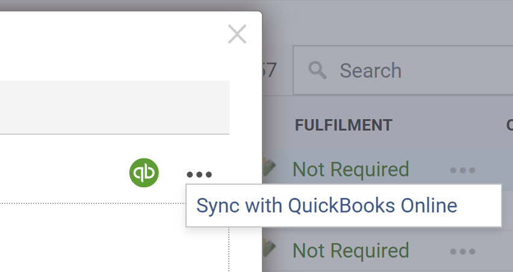Click the second Not Required fulfilment status
The image size is (513, 272).
click(x=350, y=250)
